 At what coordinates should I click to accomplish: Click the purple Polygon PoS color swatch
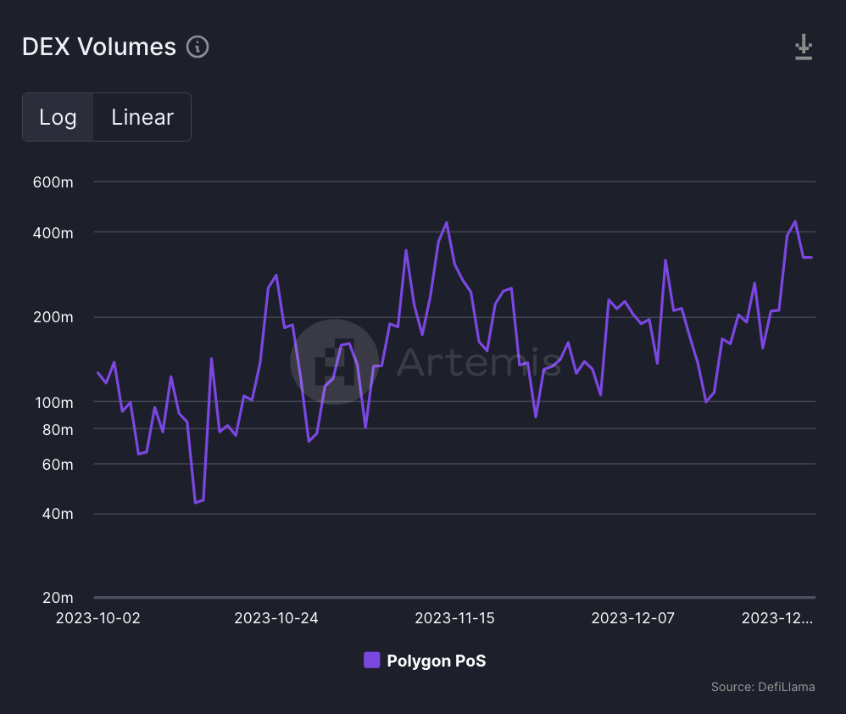(x=371, y=660)
